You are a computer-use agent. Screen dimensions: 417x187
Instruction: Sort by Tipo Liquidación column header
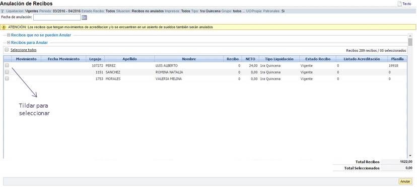click(x=279, y=59)
